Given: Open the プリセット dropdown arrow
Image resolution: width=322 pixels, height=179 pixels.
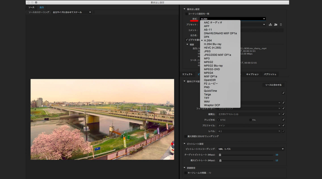Looking at the screenshot, I should pos(264,25).
